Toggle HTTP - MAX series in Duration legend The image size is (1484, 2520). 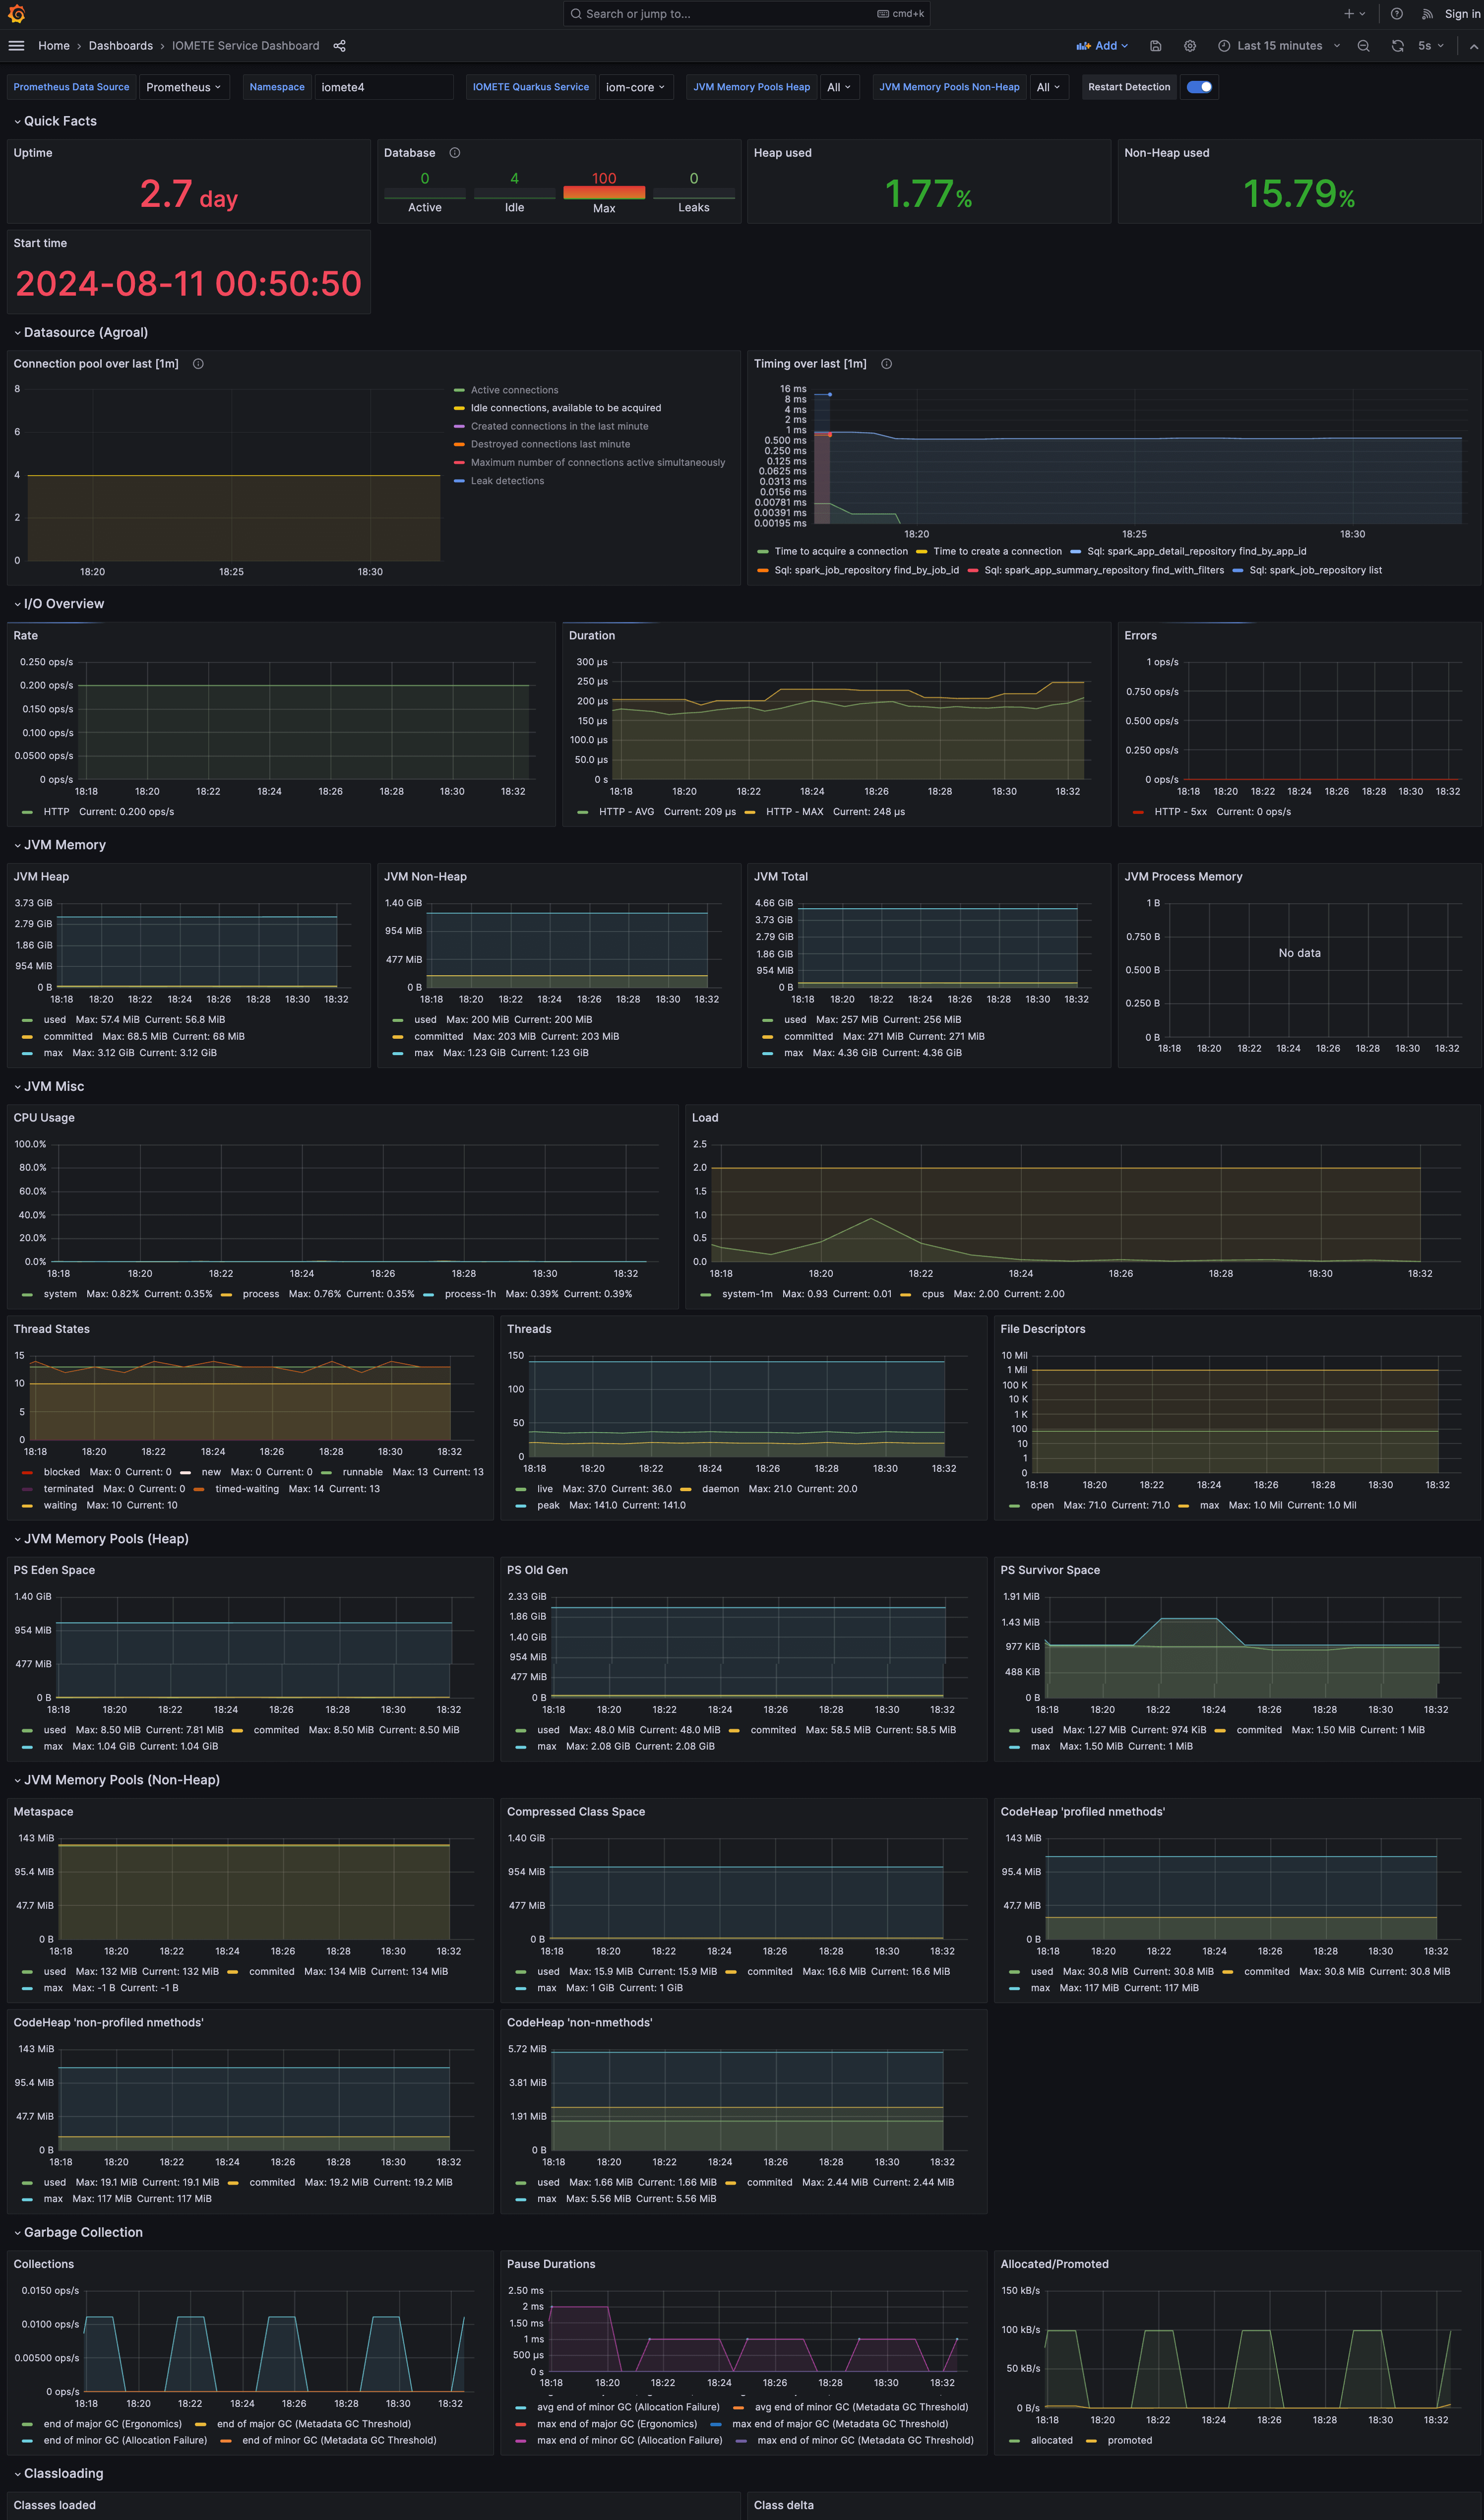coord(794,812)
